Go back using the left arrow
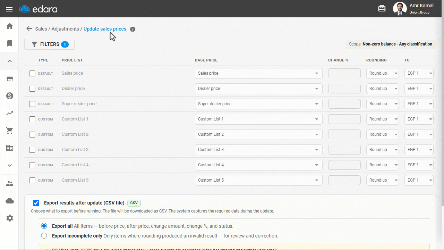Screen dimensions: 444x250 coord(29,29)
